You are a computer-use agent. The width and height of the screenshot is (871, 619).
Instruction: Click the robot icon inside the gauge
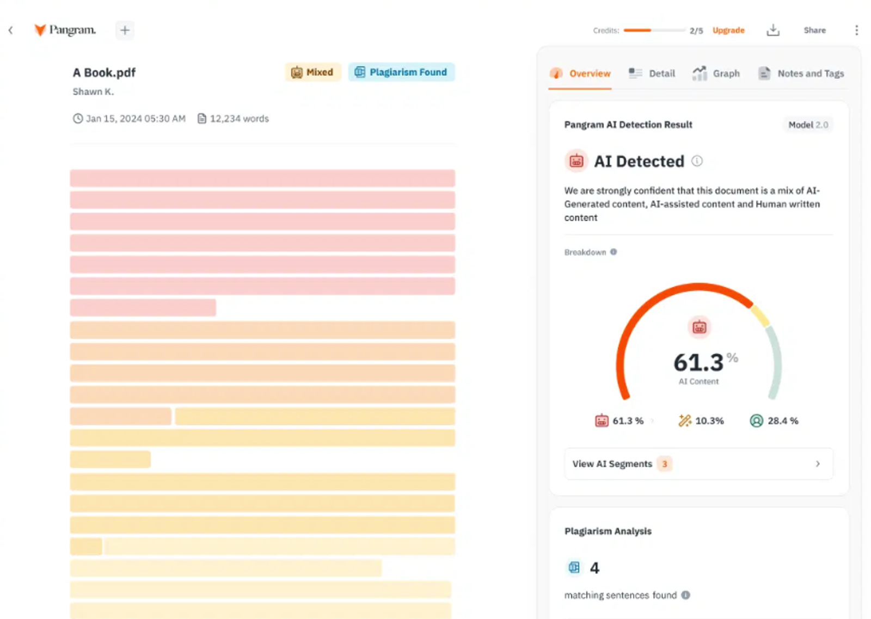tap(700, 327)
